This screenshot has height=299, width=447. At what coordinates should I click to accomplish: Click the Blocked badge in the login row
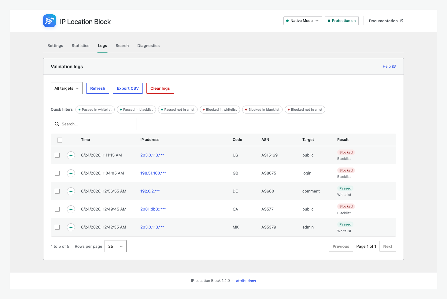click(346, 170)
